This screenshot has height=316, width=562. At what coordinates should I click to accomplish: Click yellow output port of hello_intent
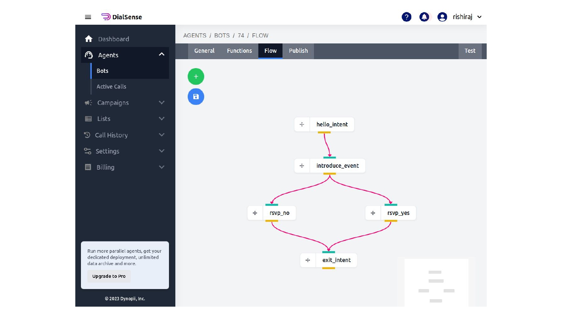pos(324,133)
